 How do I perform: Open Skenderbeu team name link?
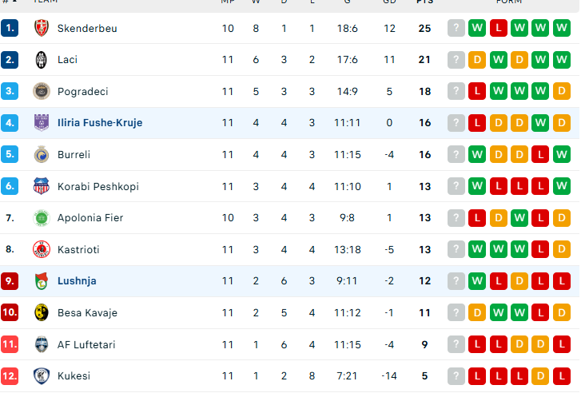coord(87,28)
